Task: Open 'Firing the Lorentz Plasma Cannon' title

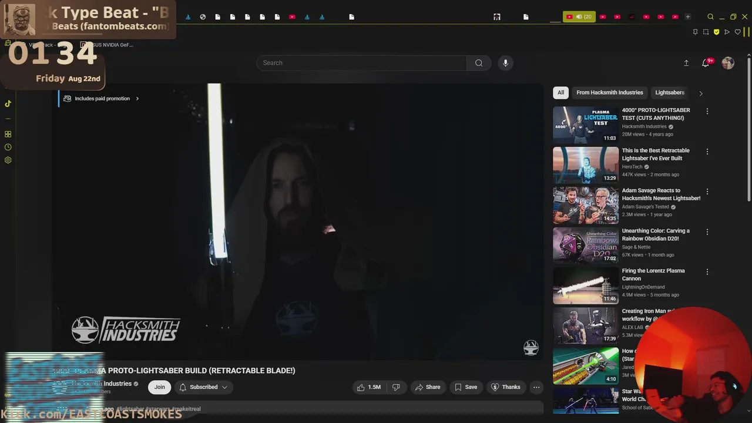Action: pos(653,274)
